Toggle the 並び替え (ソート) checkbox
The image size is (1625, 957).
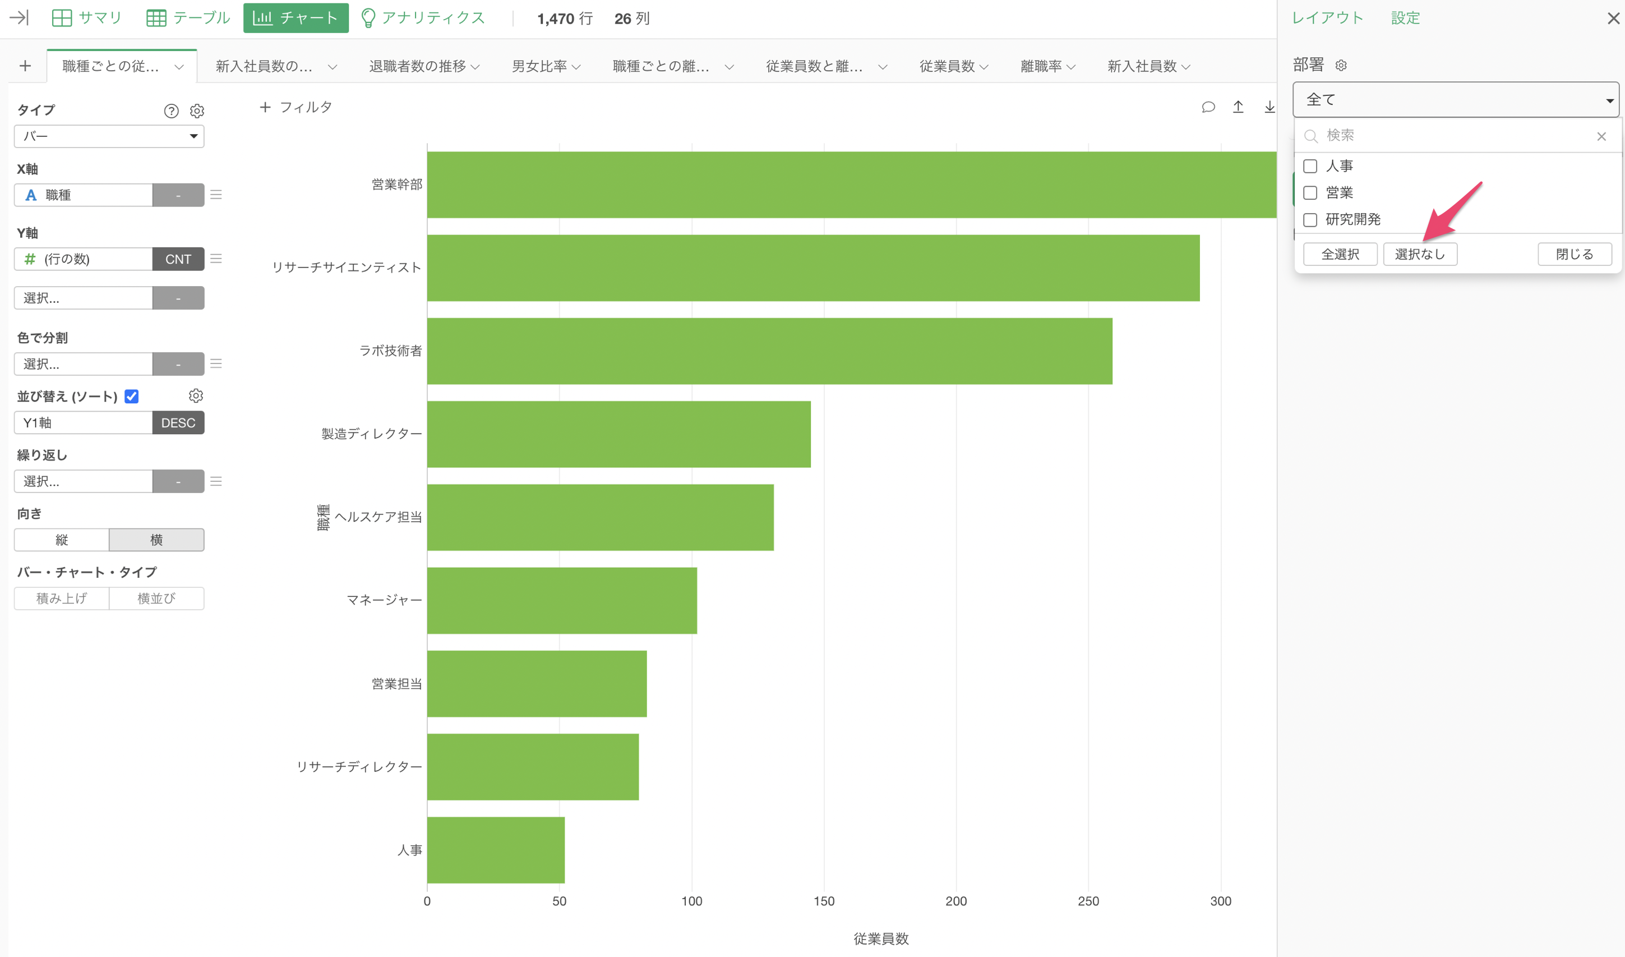coord(132,396)
